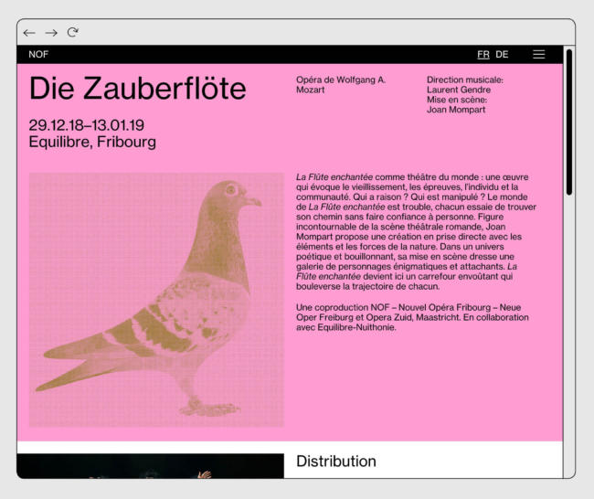Click the venue Equilibre, Fribourg
This screenshot has height=499, width=594.
coord(92,142)
